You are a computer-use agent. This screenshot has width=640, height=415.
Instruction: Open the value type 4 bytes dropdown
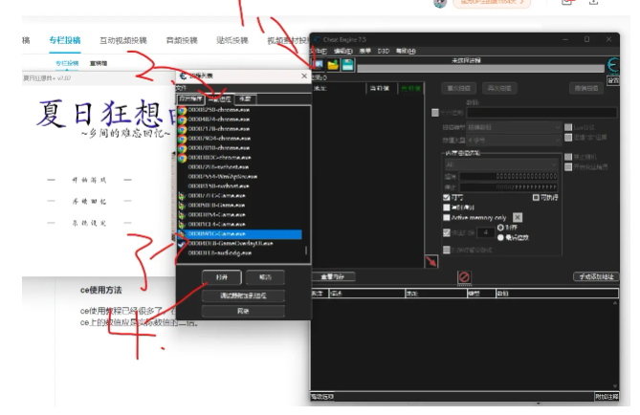tap(515, 141)
